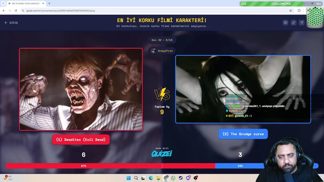This screenshot has width=324, height=182.
Task: Open the site information icon in address bar
Action: (23, 11)
